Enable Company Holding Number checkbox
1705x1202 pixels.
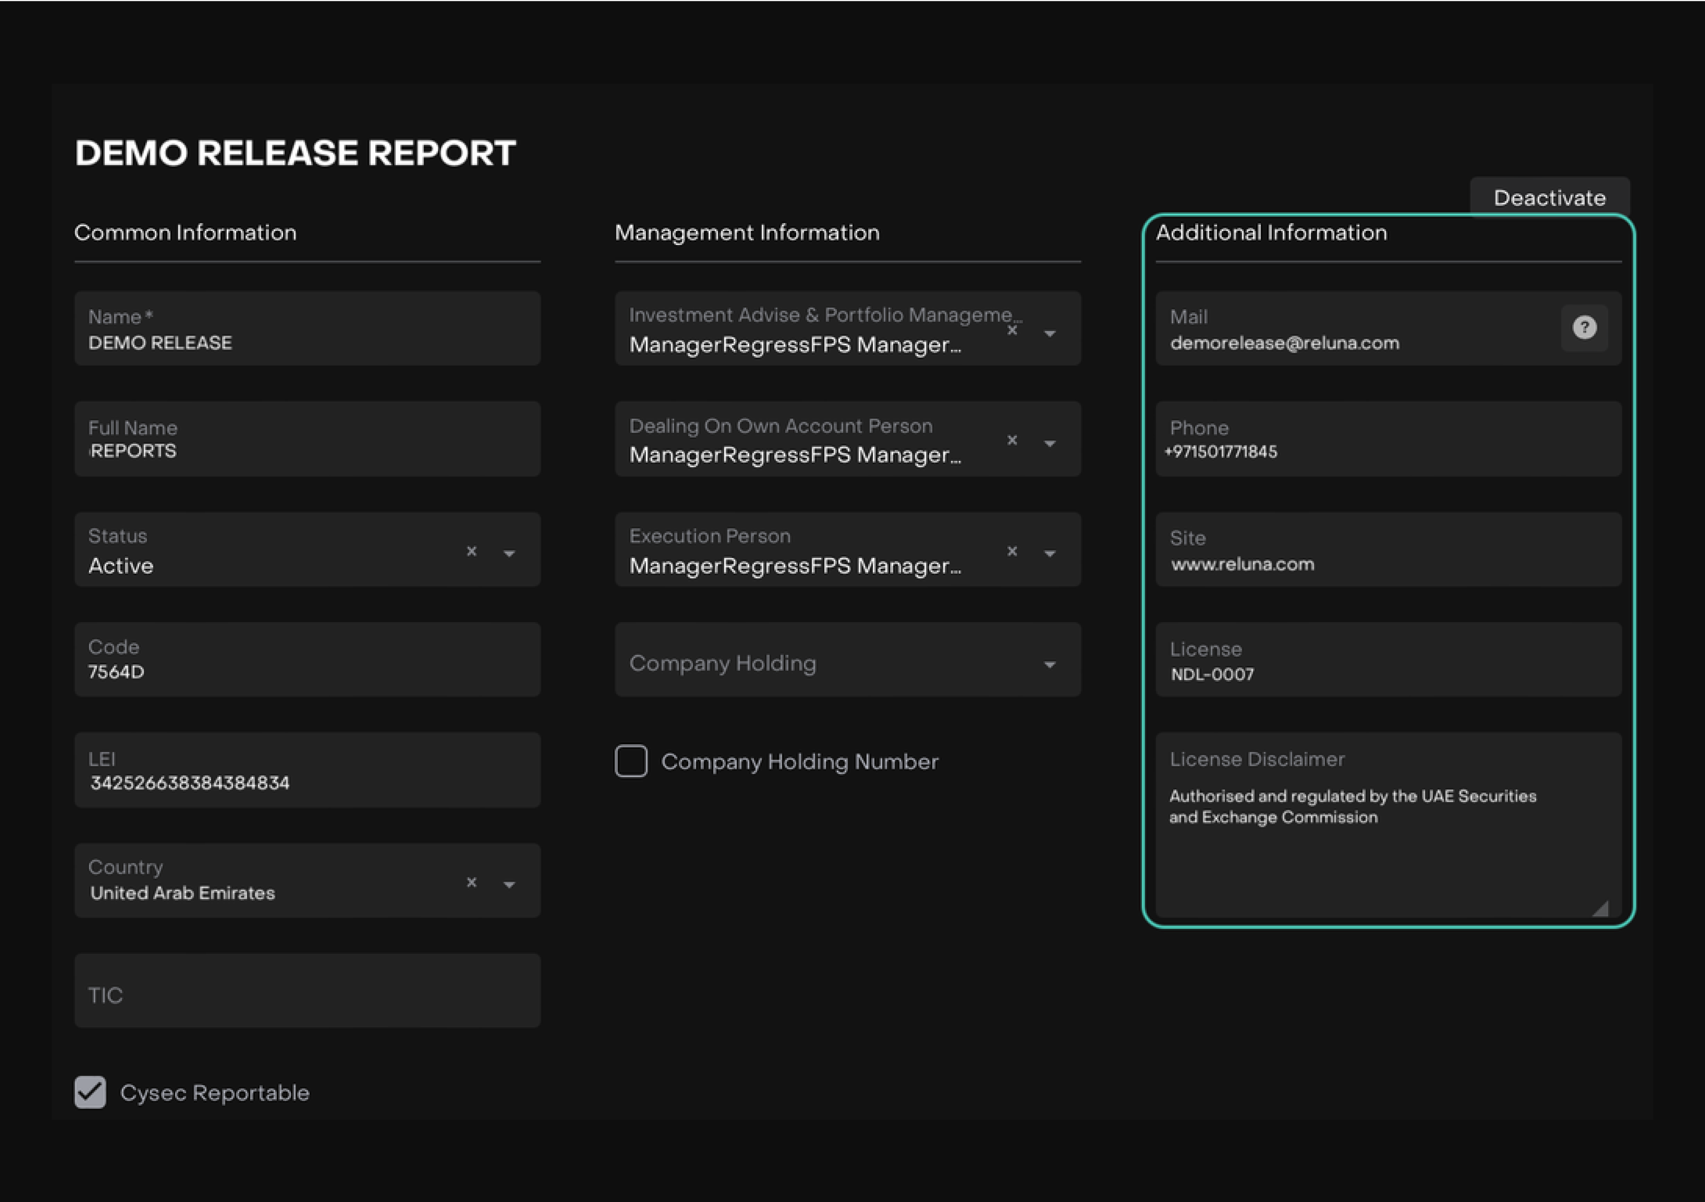pyautogui.click(x=631, y=762)
